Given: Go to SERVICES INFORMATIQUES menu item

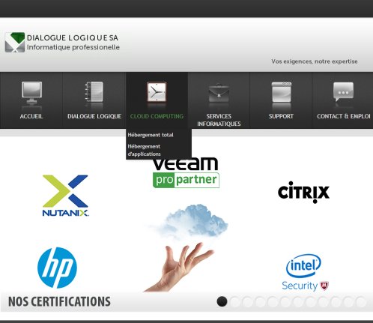Looking at the screenshot, I should [x=219, y=120].
